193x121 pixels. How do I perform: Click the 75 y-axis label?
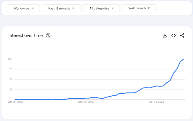[x=11, y=69]
